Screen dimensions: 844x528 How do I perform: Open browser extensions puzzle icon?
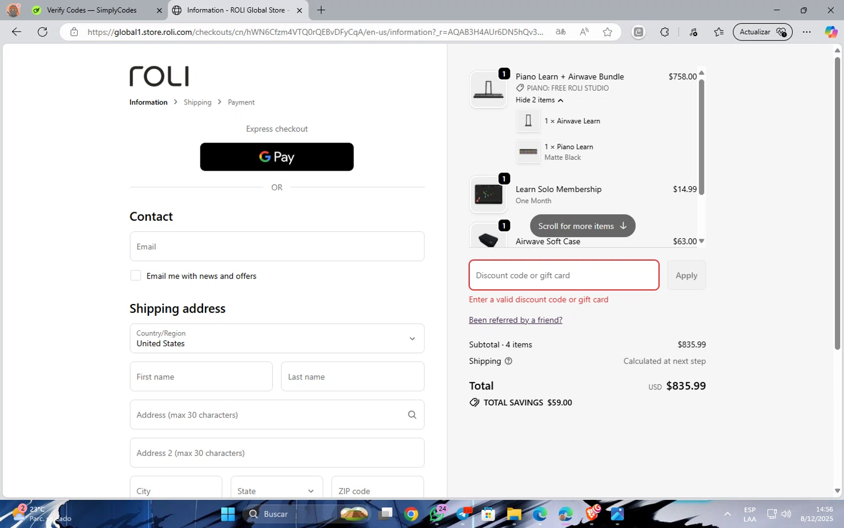click(x=665, y=32)
